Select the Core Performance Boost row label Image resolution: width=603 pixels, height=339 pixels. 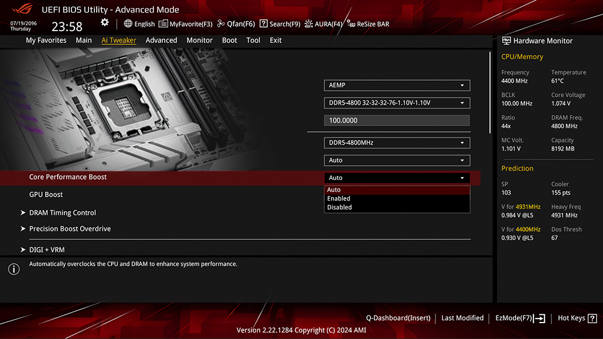click(68, 177)
